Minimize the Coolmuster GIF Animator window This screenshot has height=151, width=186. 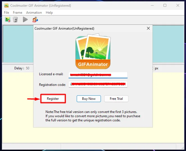coord(152,5)
